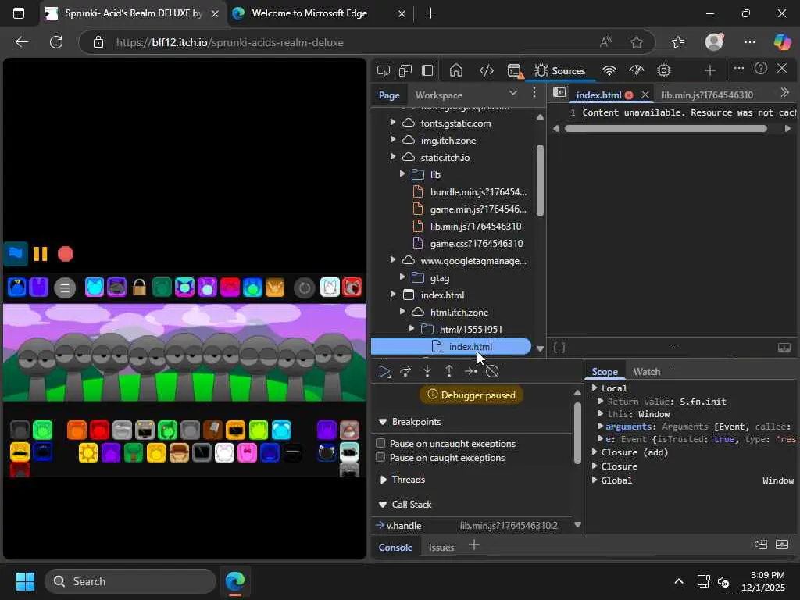This screenshot has width=800, height=600.
Task: Click the Step over next function icon
Action: click(405, 371)
